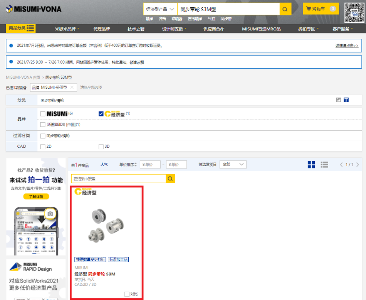
Task: Check the MiSUMi brand checkbox
Action: (x=43, y=114)
